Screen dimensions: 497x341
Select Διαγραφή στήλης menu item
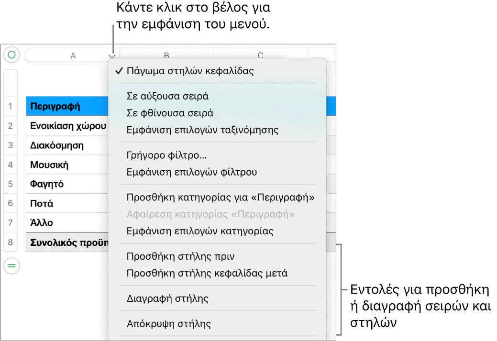pyautogui.click(x=167, y=298)
